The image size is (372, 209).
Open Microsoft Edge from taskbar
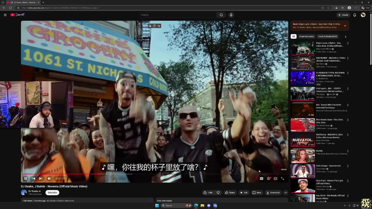pyautogui.click(x=196, y=206)
